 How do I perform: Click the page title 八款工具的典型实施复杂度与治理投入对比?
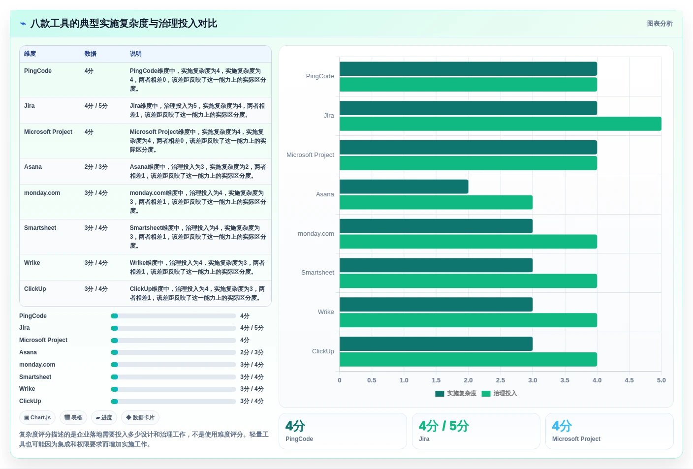coord(124,24)
